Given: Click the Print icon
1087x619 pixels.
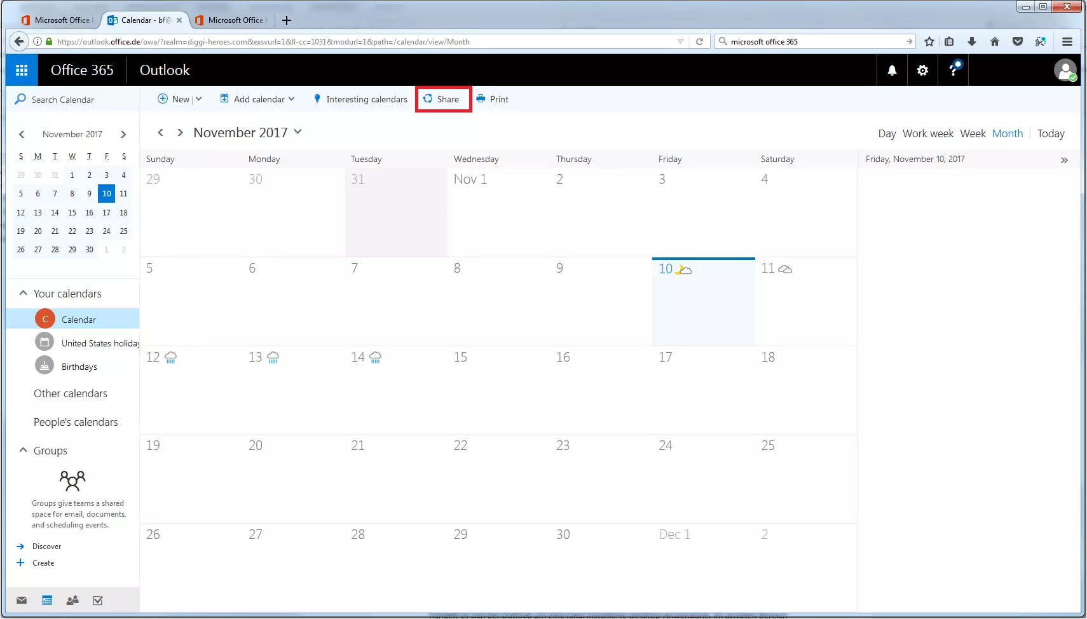Looking at the screenshot, I should (479, 99).
